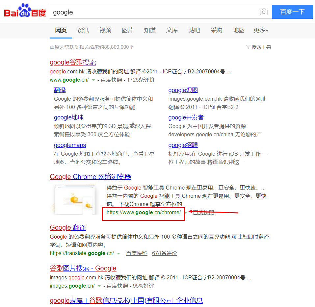Open the 翻译 sublink
Image resolution: width=315 pixels, height=307 pixels.
60,90
